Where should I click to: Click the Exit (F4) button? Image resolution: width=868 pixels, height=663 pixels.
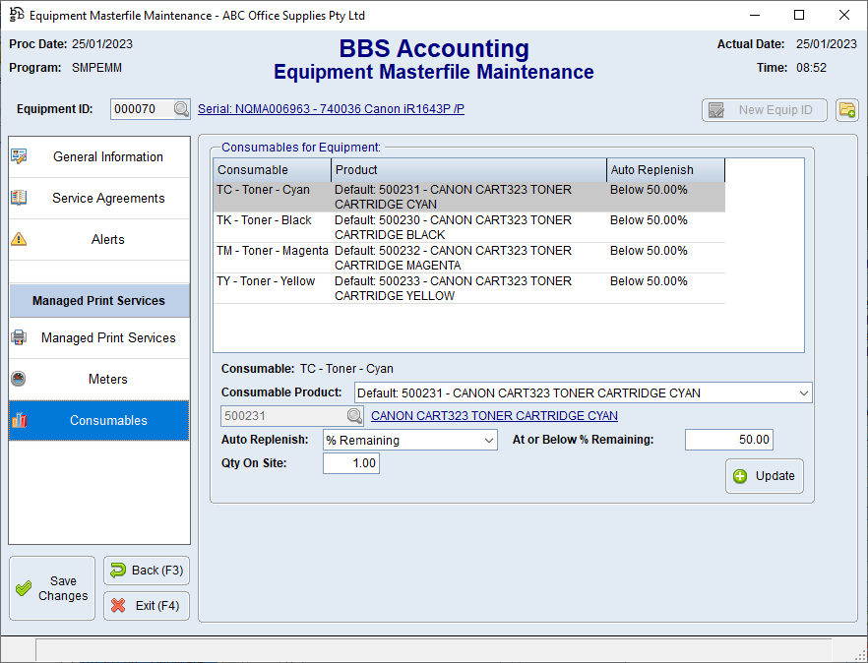(146, 606)
